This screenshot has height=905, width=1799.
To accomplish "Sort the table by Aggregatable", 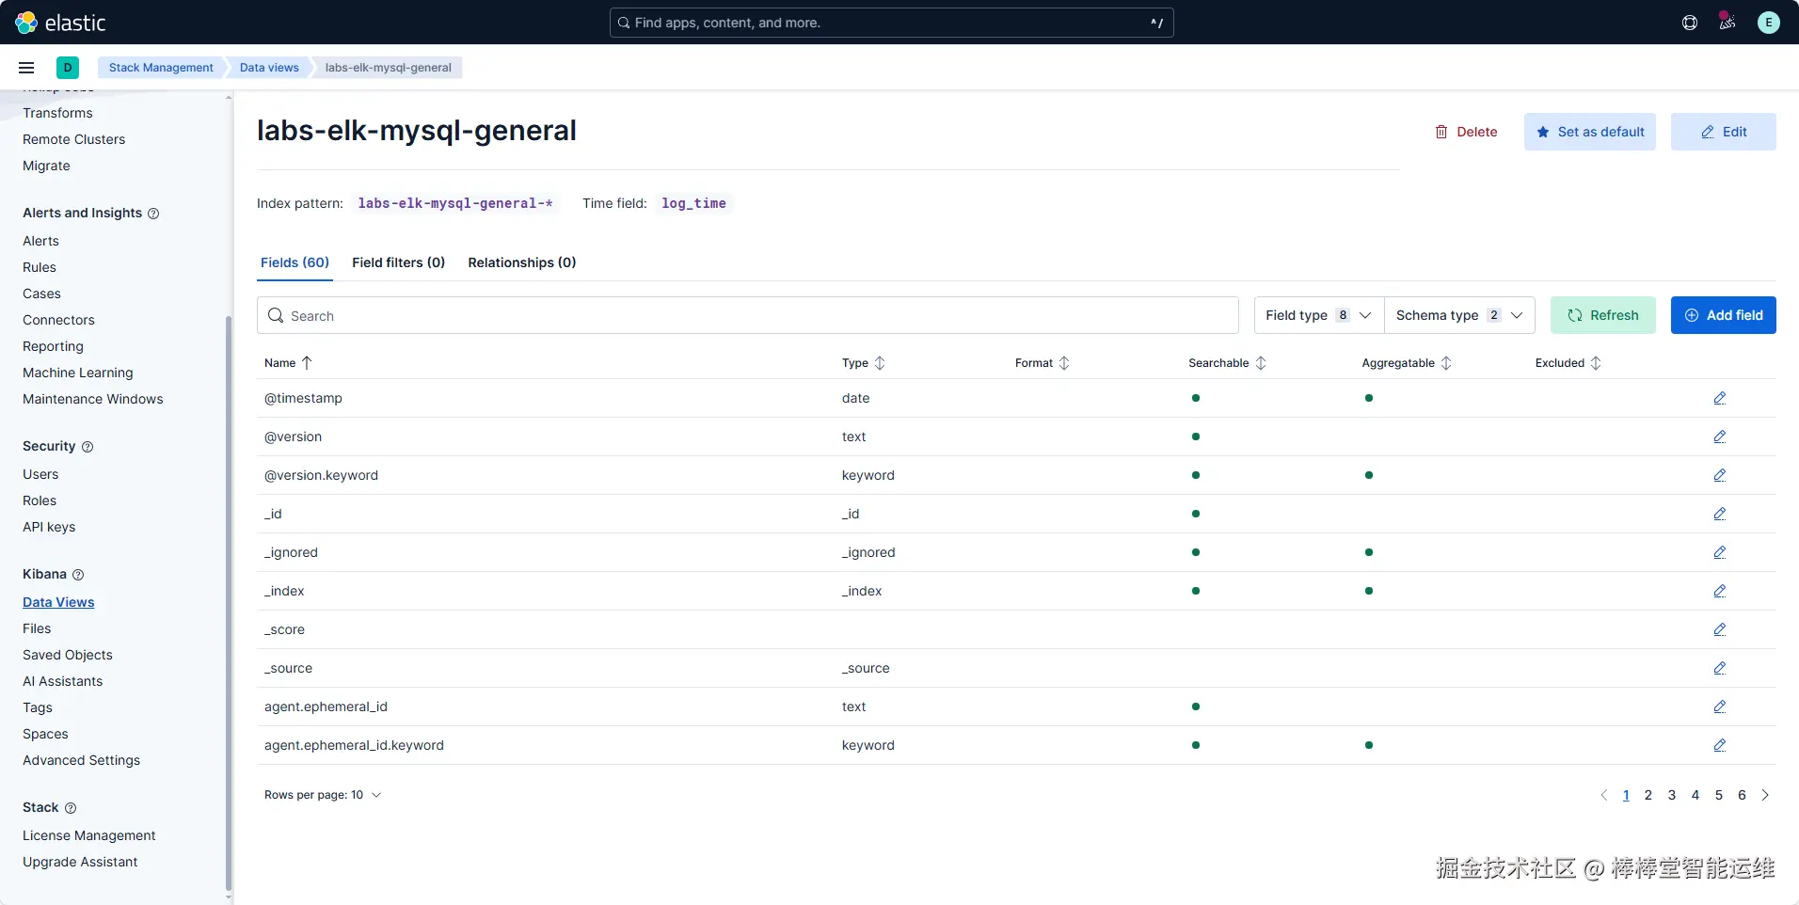I will (x=1408, y=363).
